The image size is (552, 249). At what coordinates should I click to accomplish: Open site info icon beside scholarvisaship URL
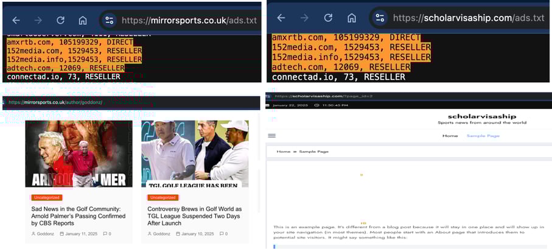[x=379, y=18]
